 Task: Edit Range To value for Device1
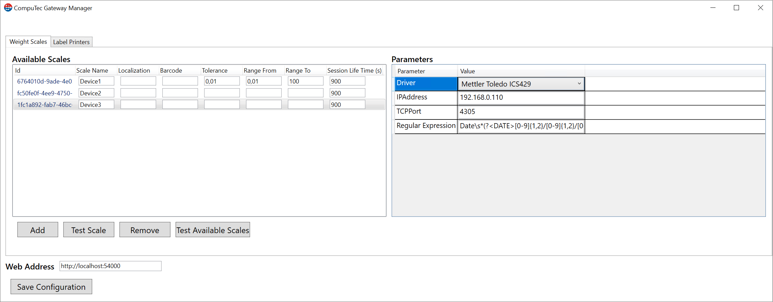(x=306, y=81)
